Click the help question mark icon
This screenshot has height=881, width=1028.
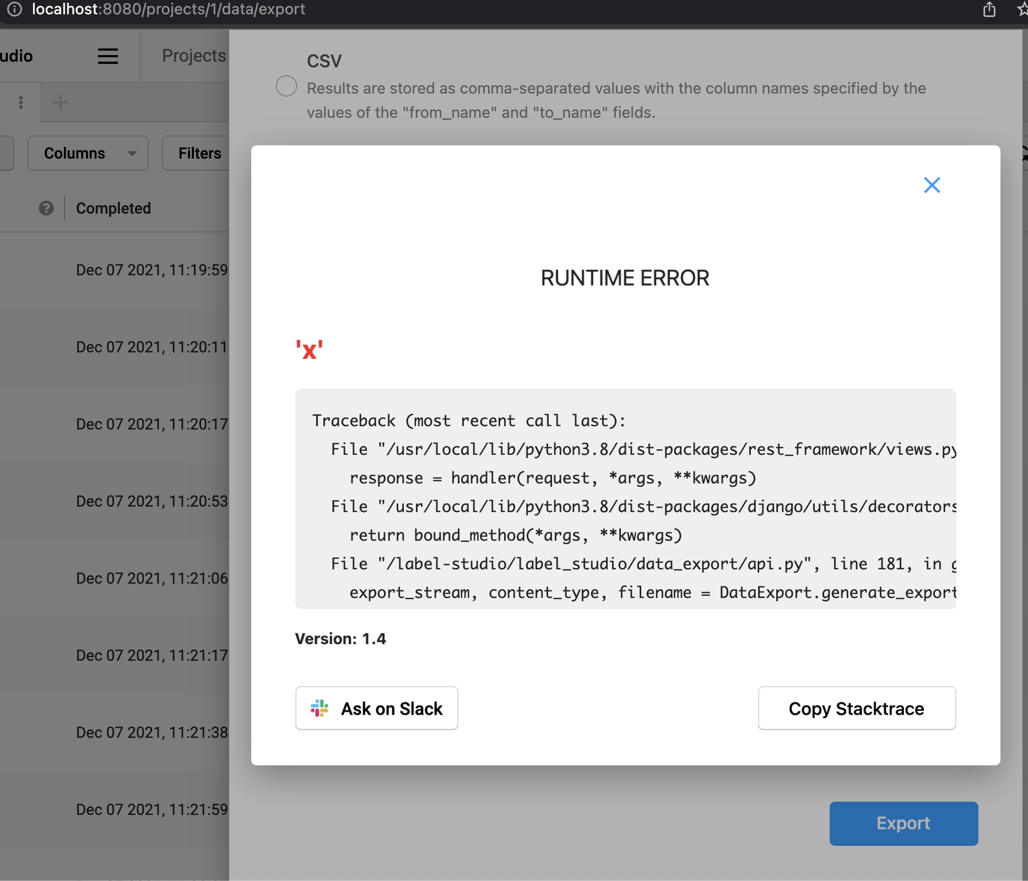46,208
